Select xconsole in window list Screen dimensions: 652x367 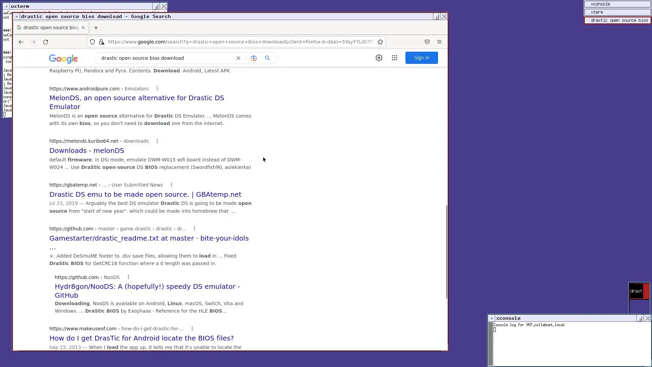(x=617, y=4)
